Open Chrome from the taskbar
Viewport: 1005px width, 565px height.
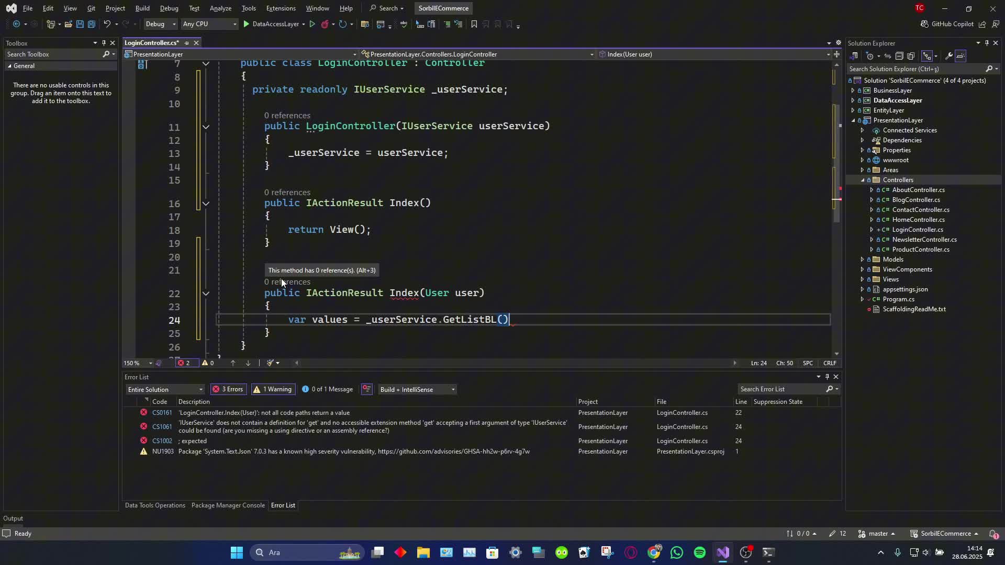click(x=654, y=552)
